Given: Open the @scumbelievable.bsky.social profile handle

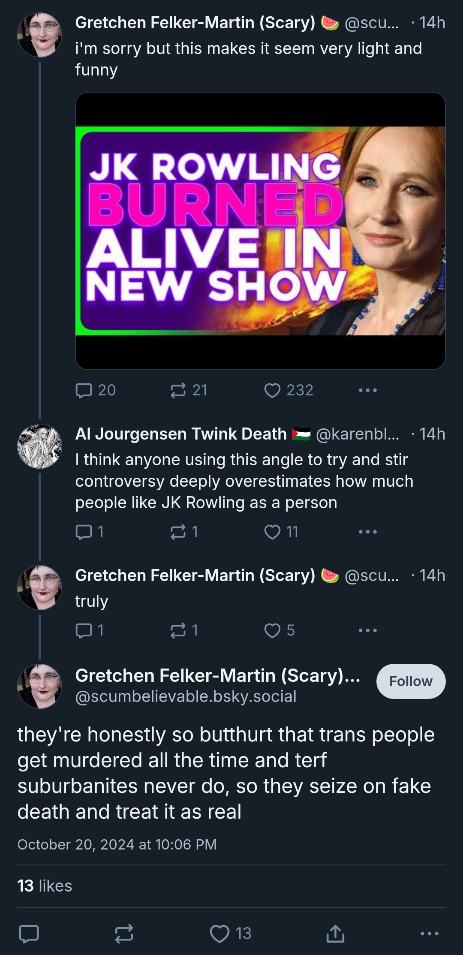Looking at the screenshot, I should click(186, 696).
